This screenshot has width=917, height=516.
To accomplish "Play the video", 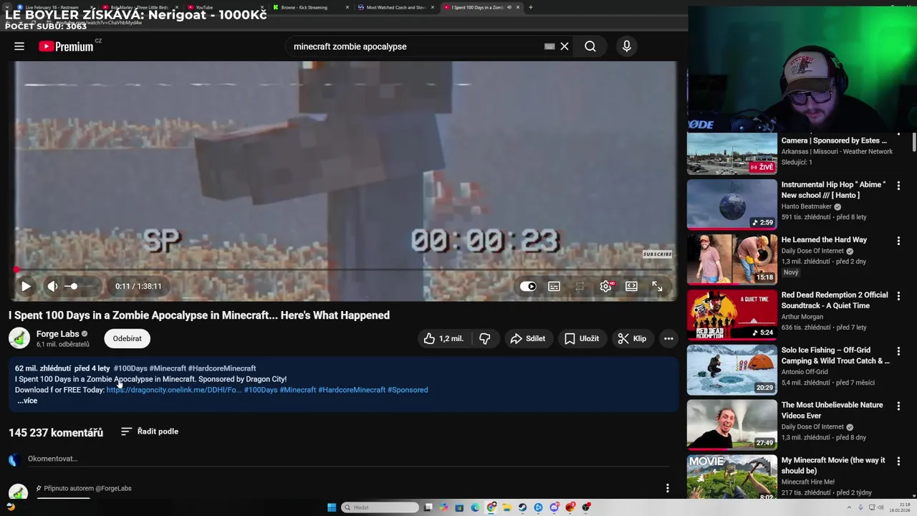I will click(26, 286).
